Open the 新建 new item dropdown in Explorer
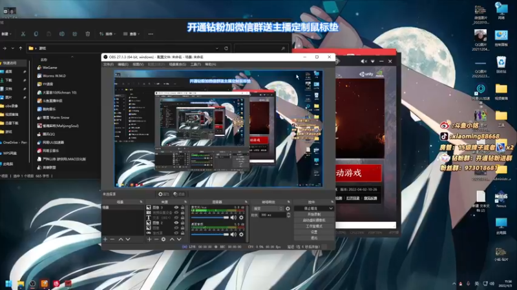The width and height of the screenshot is (517, 290). tap(6, 34)
